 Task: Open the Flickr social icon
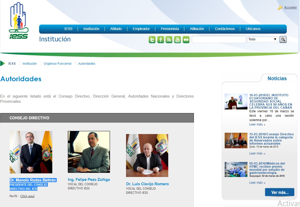186,40
